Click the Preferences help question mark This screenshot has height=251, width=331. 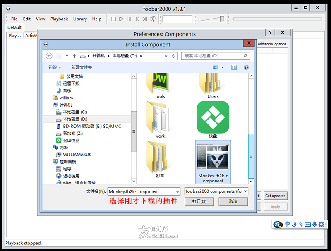(270, 33)
